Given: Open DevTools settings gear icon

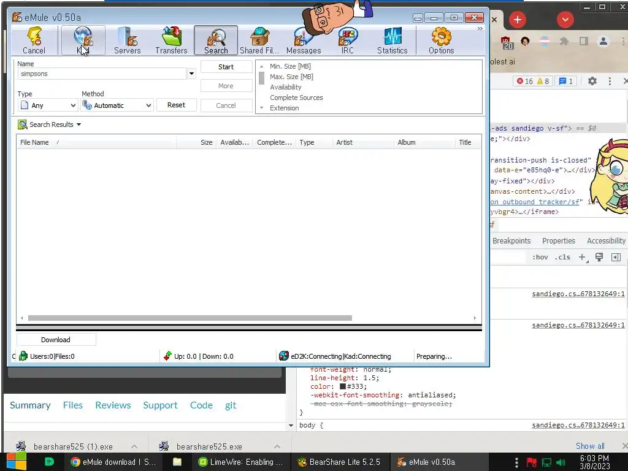Looking at the screenshot, I should coord(592,82).
